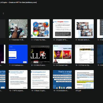
Task: Toggle the sort order arrows control
Action: click(3, 13)
